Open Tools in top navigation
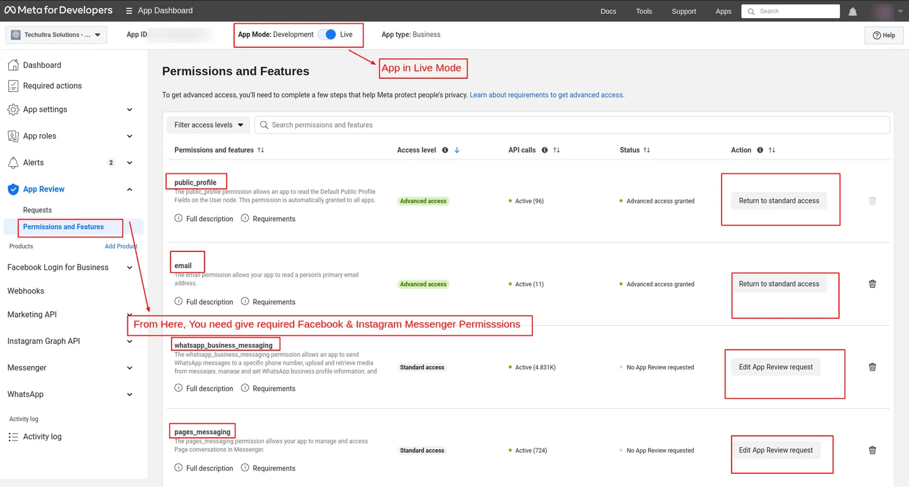909x487 pixels. [644, 11]
